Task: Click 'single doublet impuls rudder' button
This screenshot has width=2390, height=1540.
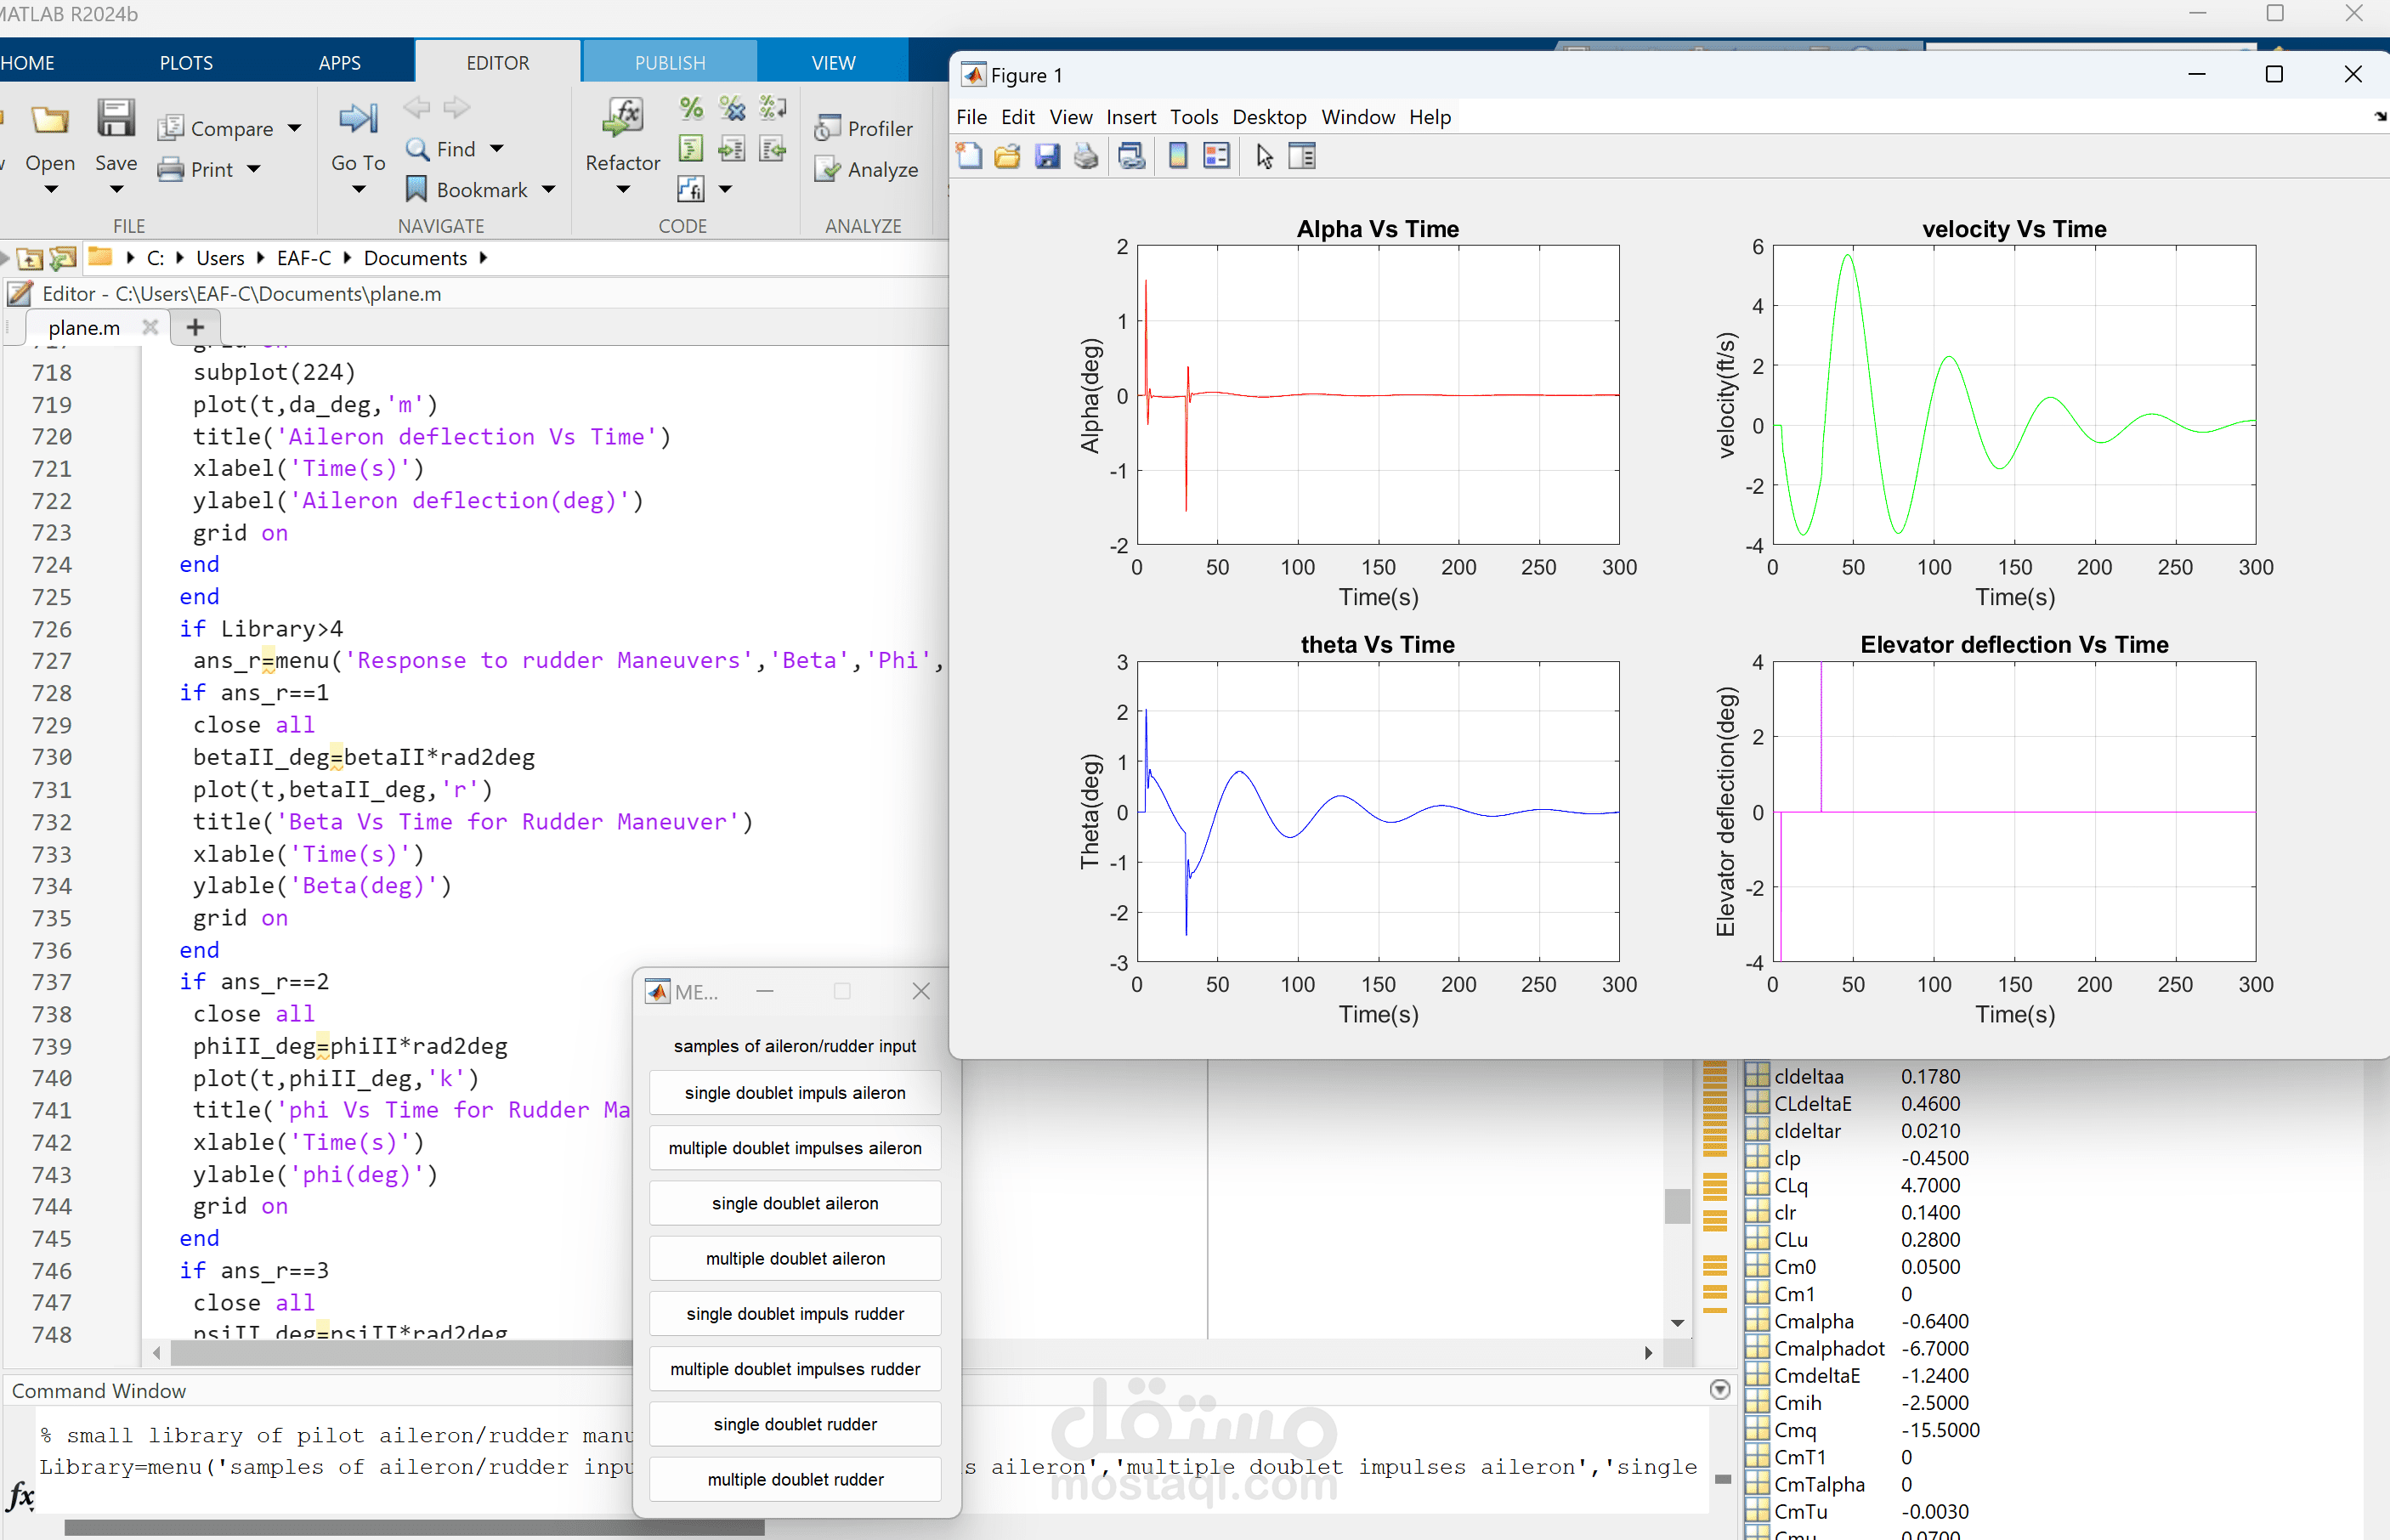Action: pos(795,1314)
